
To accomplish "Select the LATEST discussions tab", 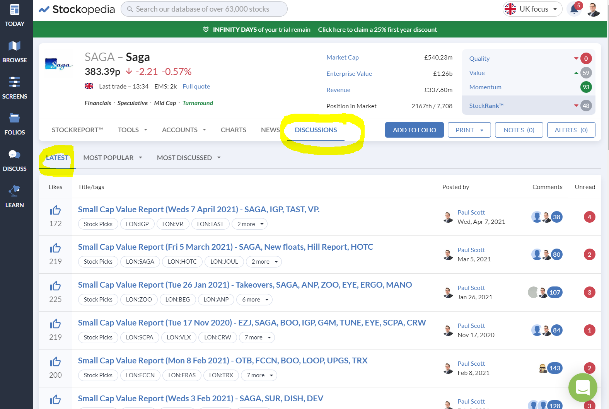I will 57,158.
